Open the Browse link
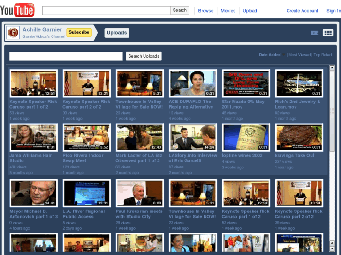Viewport: 341px width, 255px height. [206, 11]
